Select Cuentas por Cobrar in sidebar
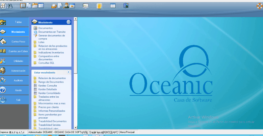The image size is (263, 136). click(x=14, y=51)
